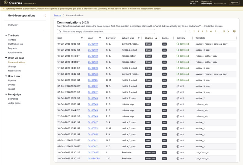
Task: Click the Template column header
Action: coord(200,38)
